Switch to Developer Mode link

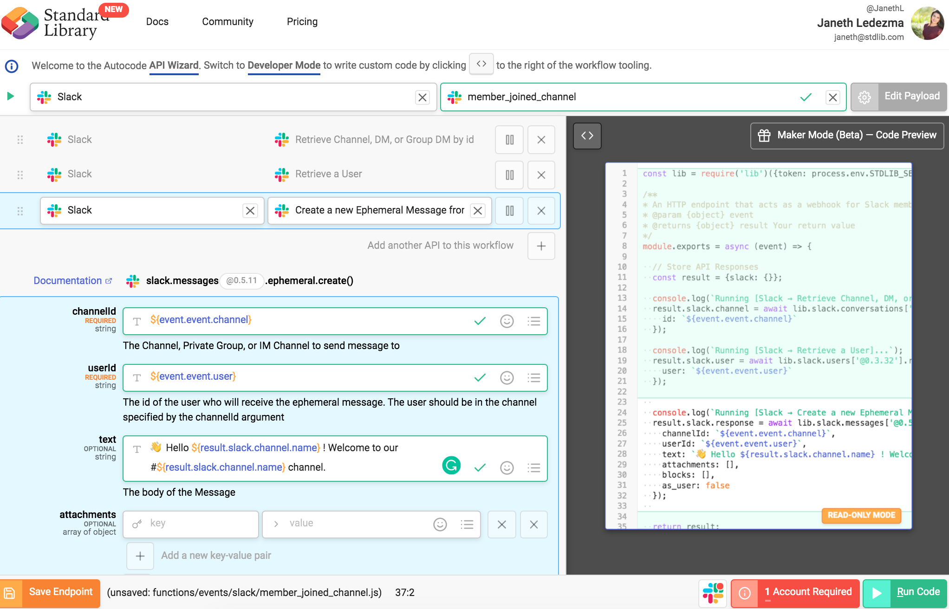coord(284,65)
